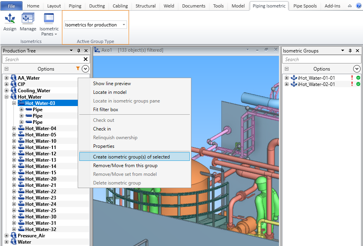Viewport: 363px width, 246px height.
Task: Open the File menu button
Action: pyautogui.click(x=11, y=6)
